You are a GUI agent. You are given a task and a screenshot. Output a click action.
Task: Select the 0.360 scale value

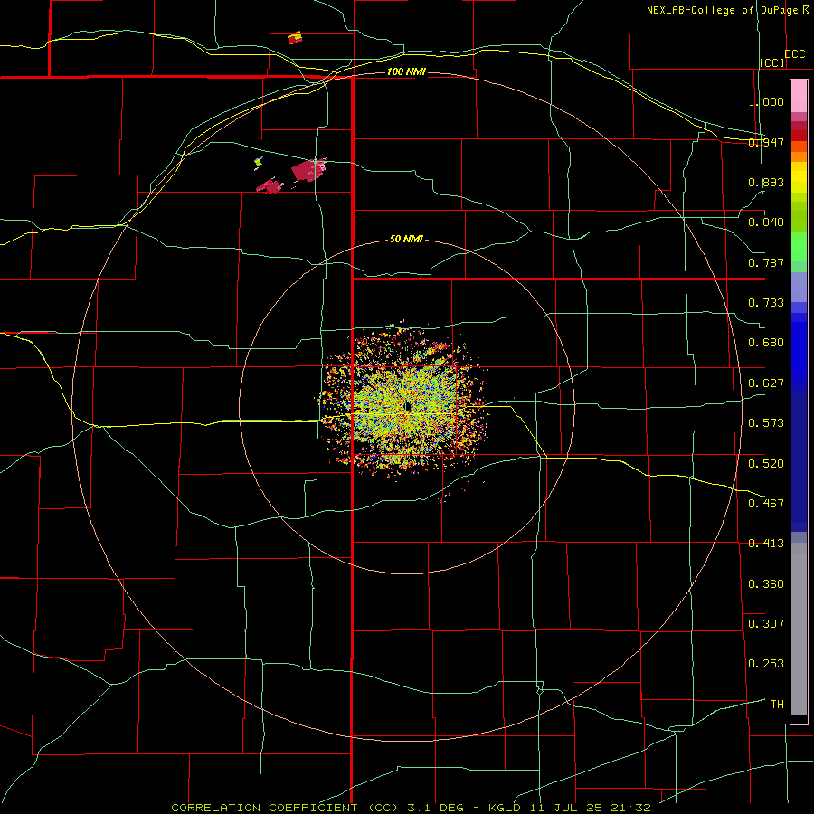pyautogui.click(x=766, y=584)
